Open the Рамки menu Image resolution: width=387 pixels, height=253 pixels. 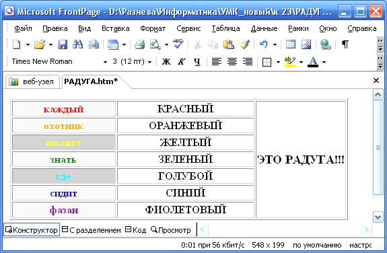click(298, 28)
